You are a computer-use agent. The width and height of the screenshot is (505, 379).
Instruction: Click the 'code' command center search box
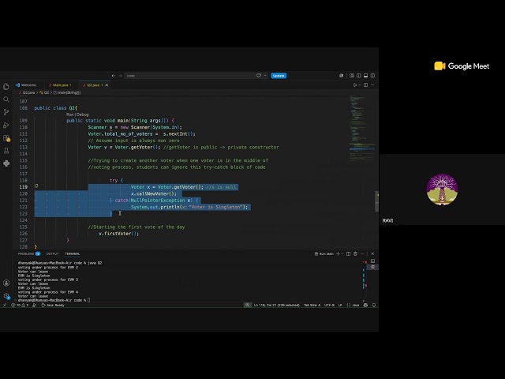coord(189,76)
